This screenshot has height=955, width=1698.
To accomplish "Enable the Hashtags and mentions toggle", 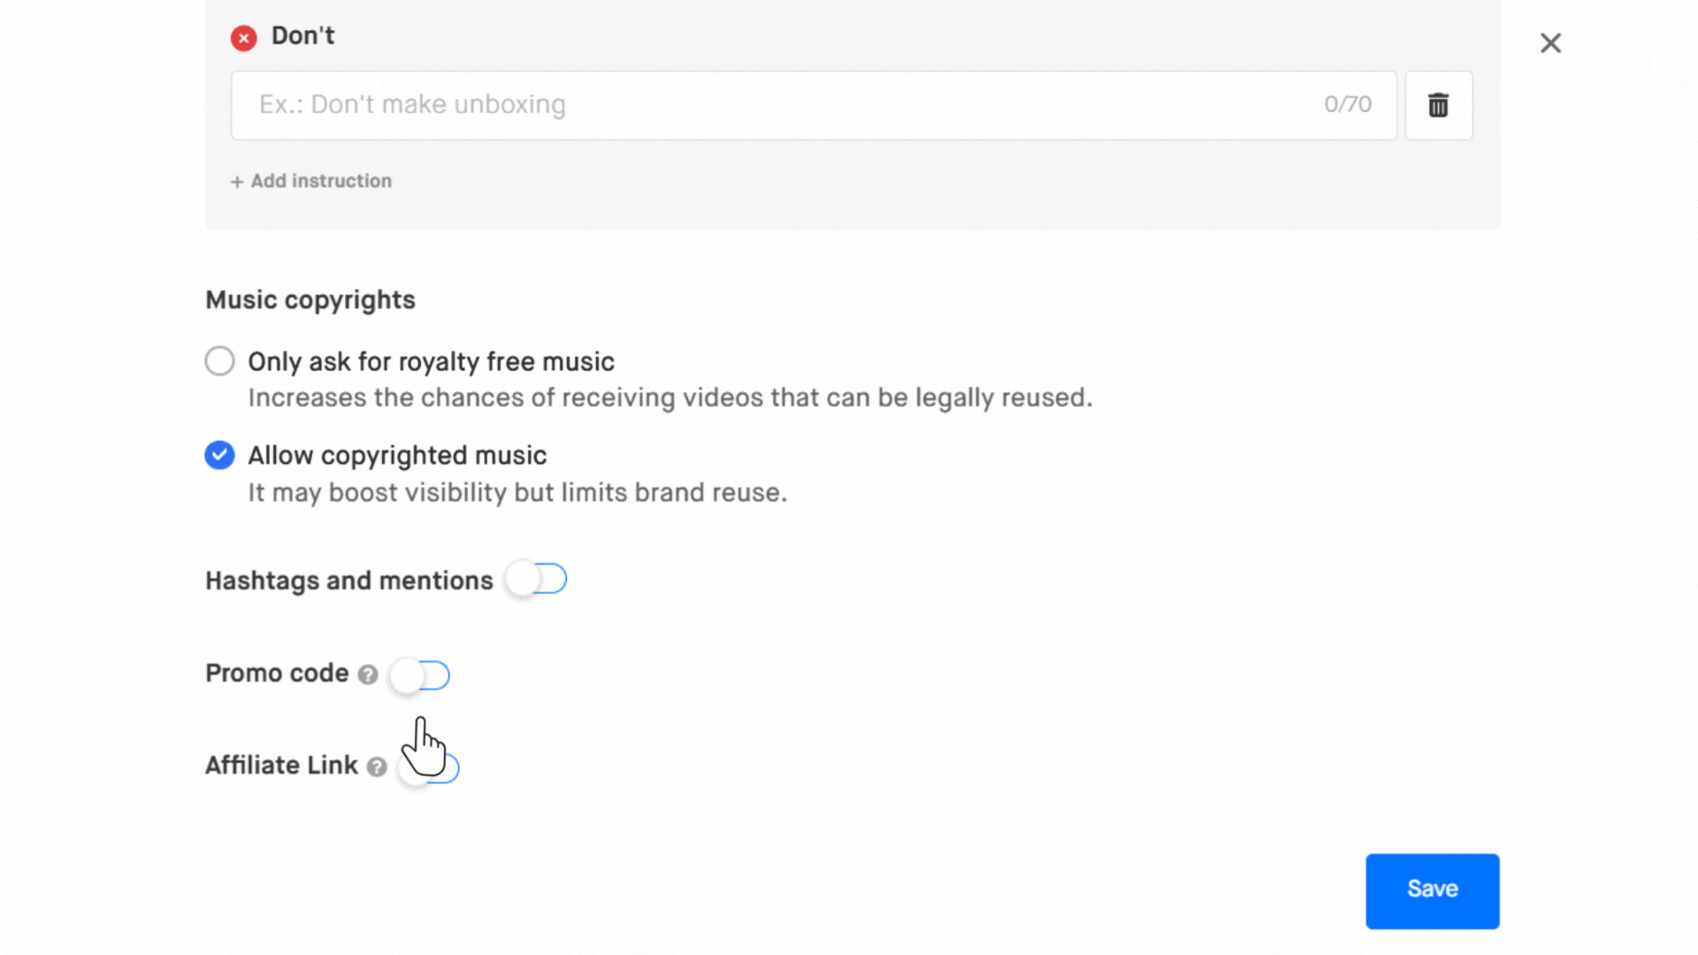I will click(536, 579).
